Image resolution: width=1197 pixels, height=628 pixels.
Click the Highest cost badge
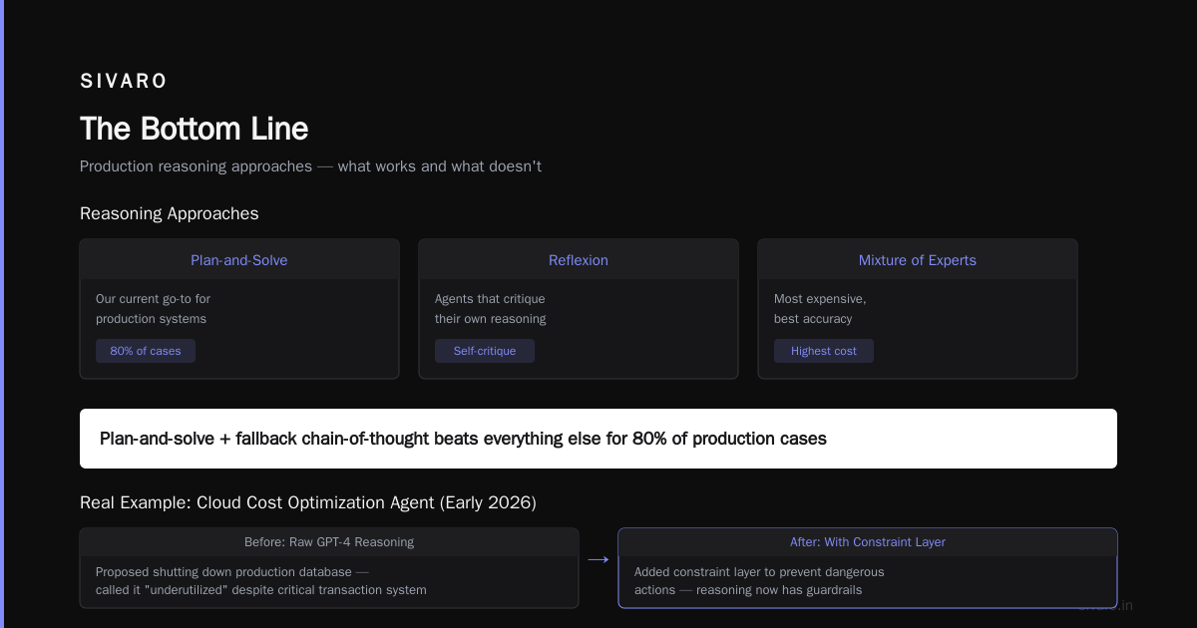[x=824, y=351]
